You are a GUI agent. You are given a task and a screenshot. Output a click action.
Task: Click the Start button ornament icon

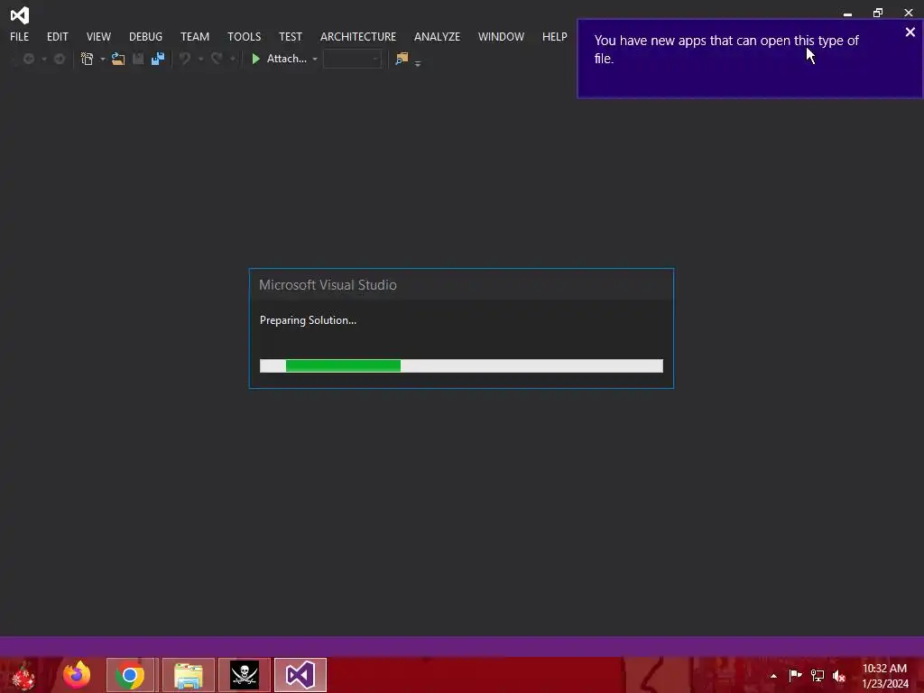pos(23,676)
